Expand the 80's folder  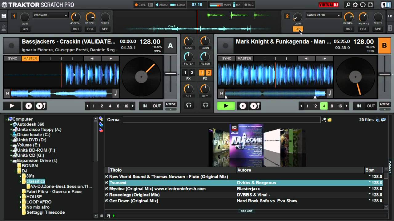click(21, 176)
